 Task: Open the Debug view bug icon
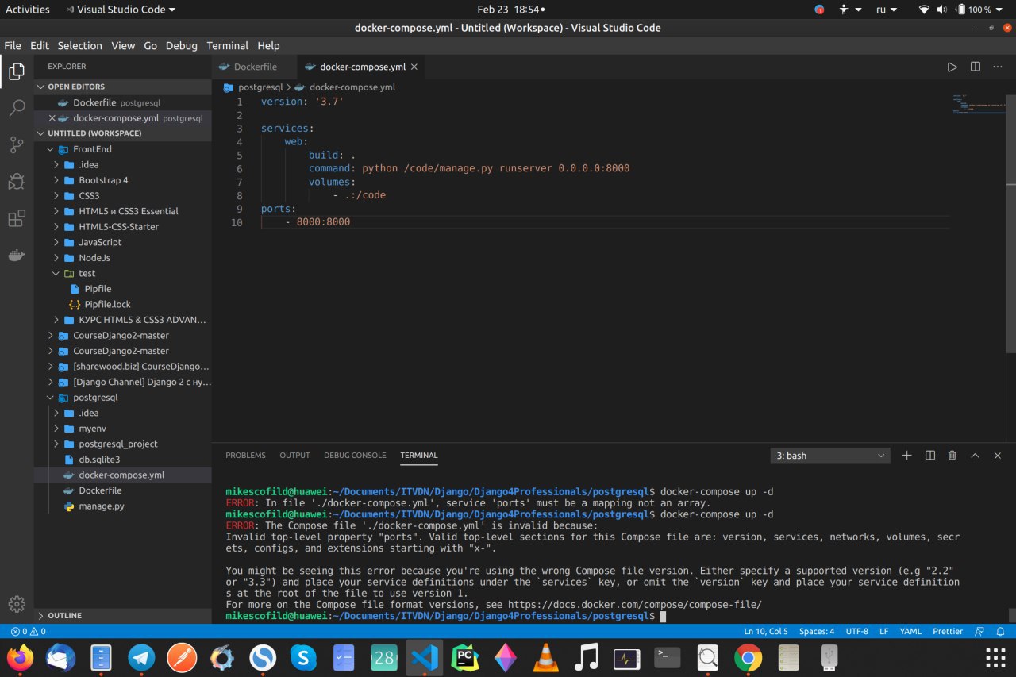tap(17, 182)
